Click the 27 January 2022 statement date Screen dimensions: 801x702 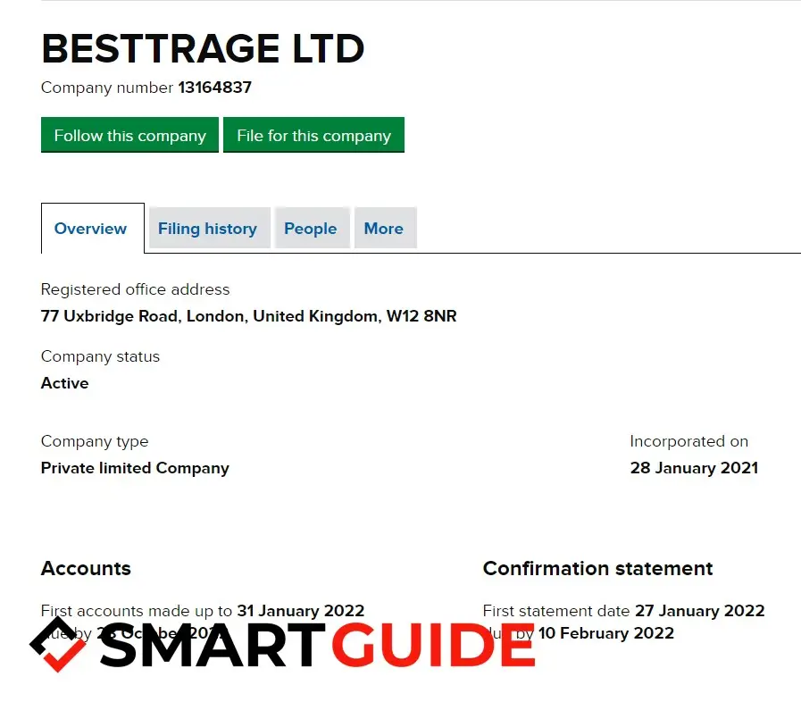[x=699, y=611]
